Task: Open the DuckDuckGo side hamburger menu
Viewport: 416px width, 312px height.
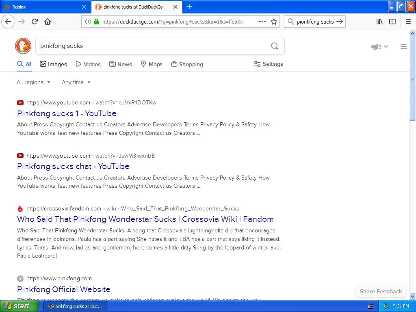Action: [403, 46]
